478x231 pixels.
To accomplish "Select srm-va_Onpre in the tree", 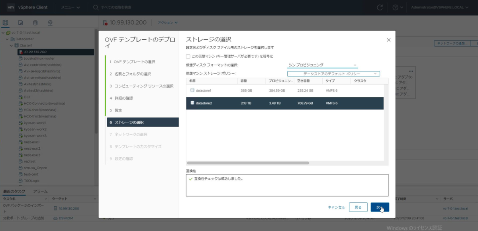I will tap(35, 168).
